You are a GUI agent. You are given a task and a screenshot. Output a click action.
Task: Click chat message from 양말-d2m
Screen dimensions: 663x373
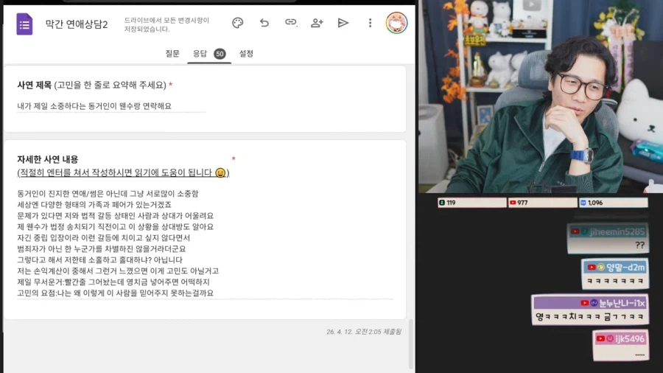tap(615, 273)
